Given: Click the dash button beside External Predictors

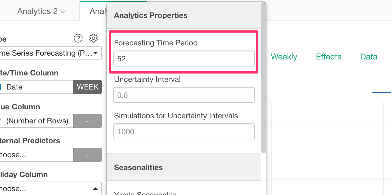Looking at the screenshot, I should click(x=87, y=155).
